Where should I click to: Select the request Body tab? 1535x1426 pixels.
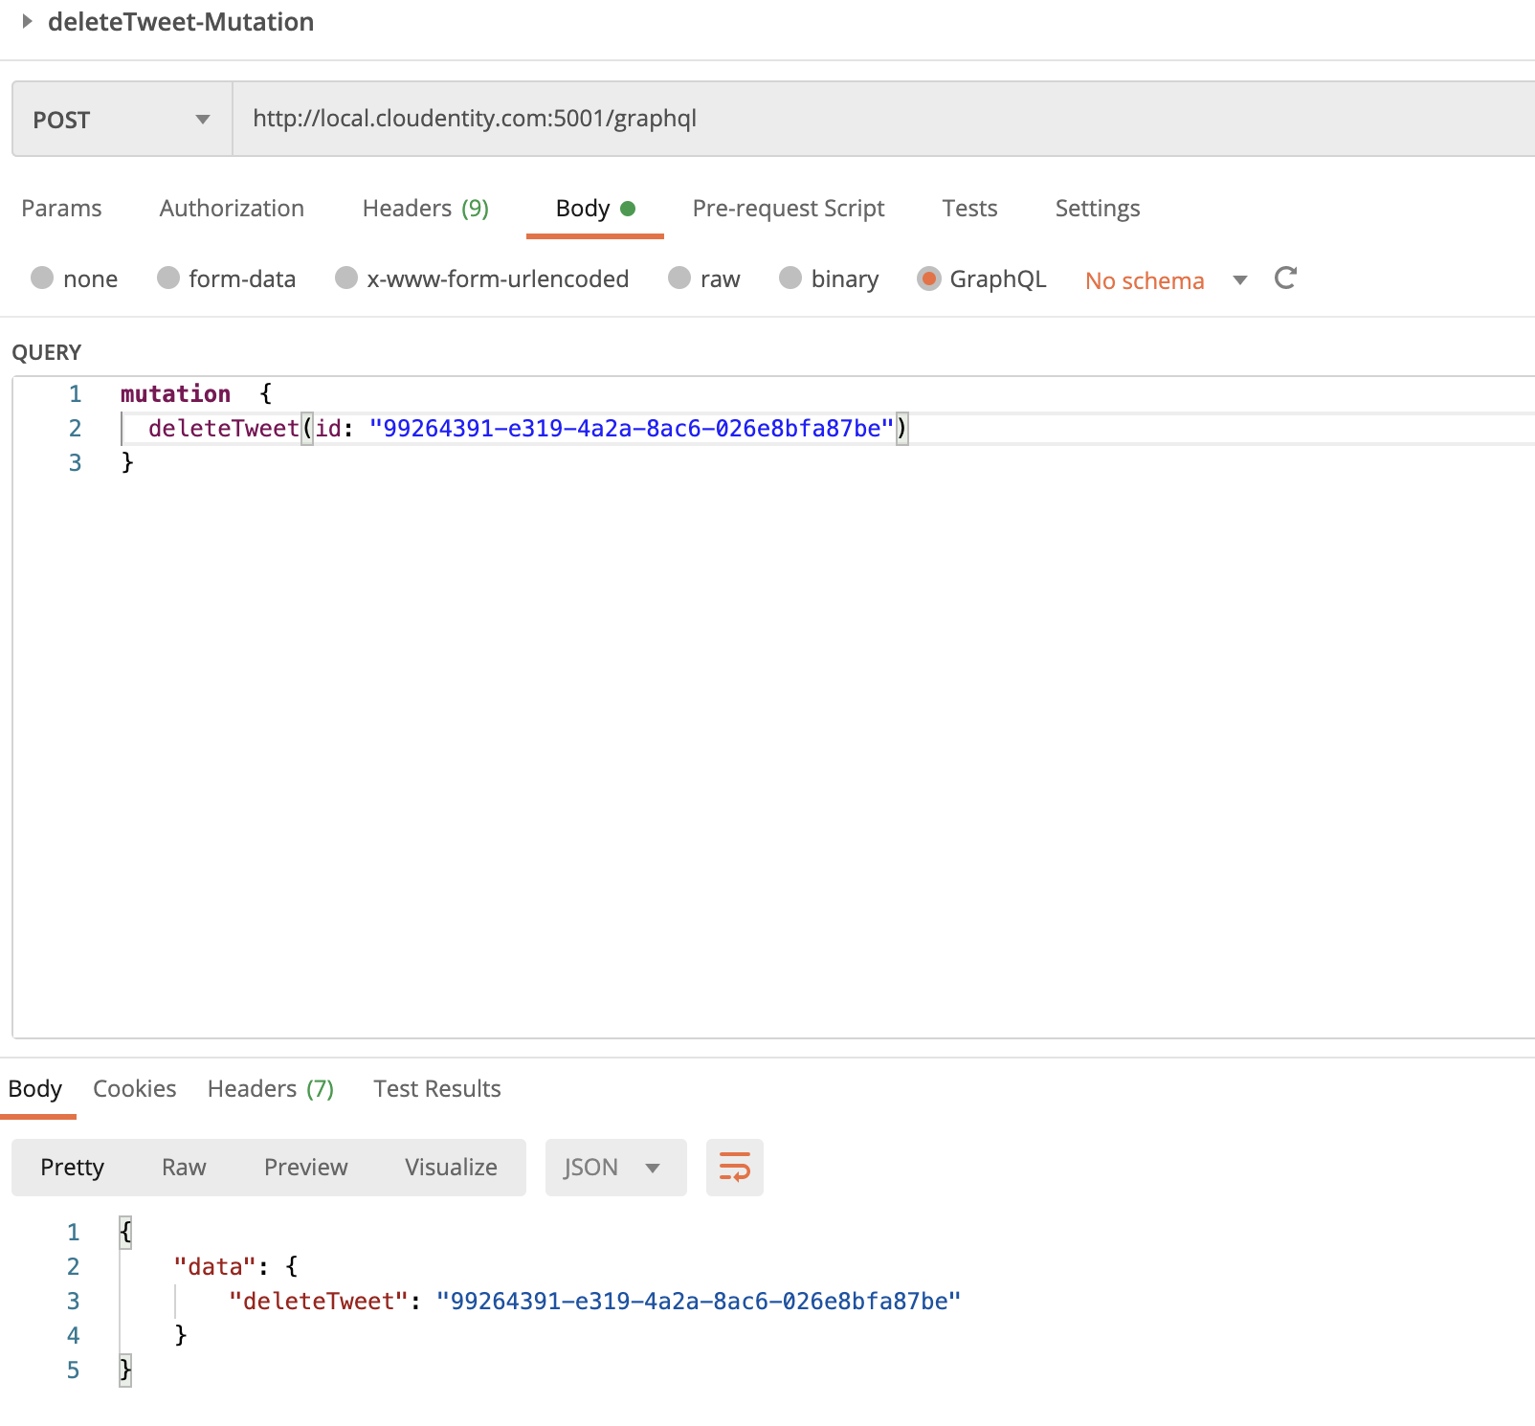point(595,208)
